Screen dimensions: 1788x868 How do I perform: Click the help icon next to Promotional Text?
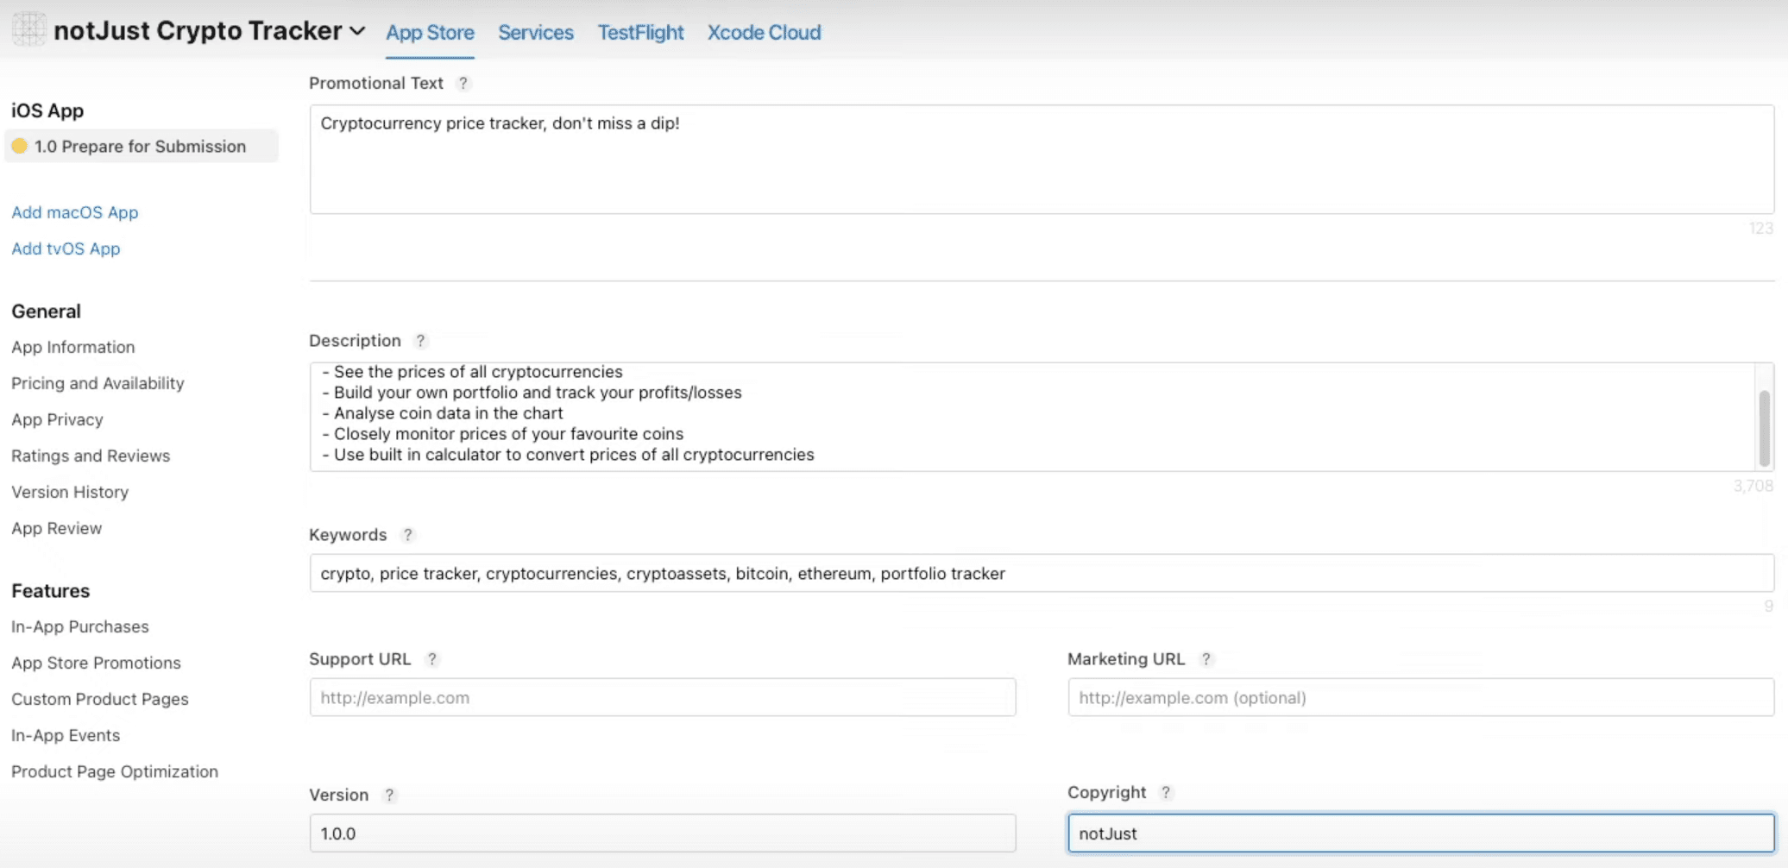tap(463, 83)
